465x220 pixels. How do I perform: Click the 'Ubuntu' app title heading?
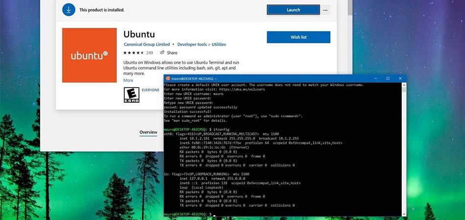tap(139, 34)
